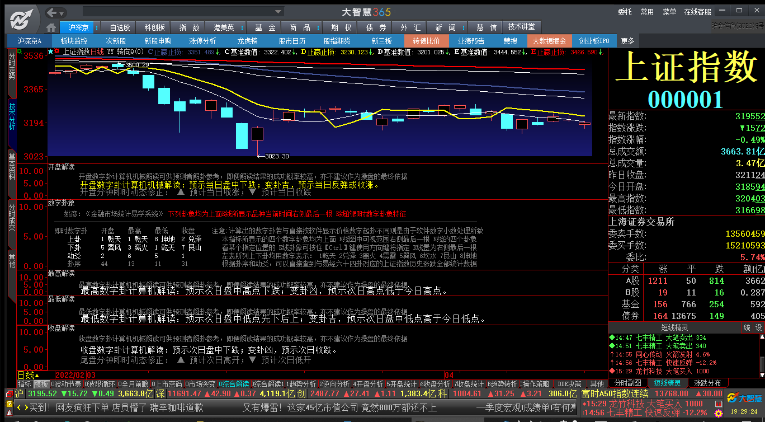
Task: Open 龙虎榜 page
Action: pos(247,41)
